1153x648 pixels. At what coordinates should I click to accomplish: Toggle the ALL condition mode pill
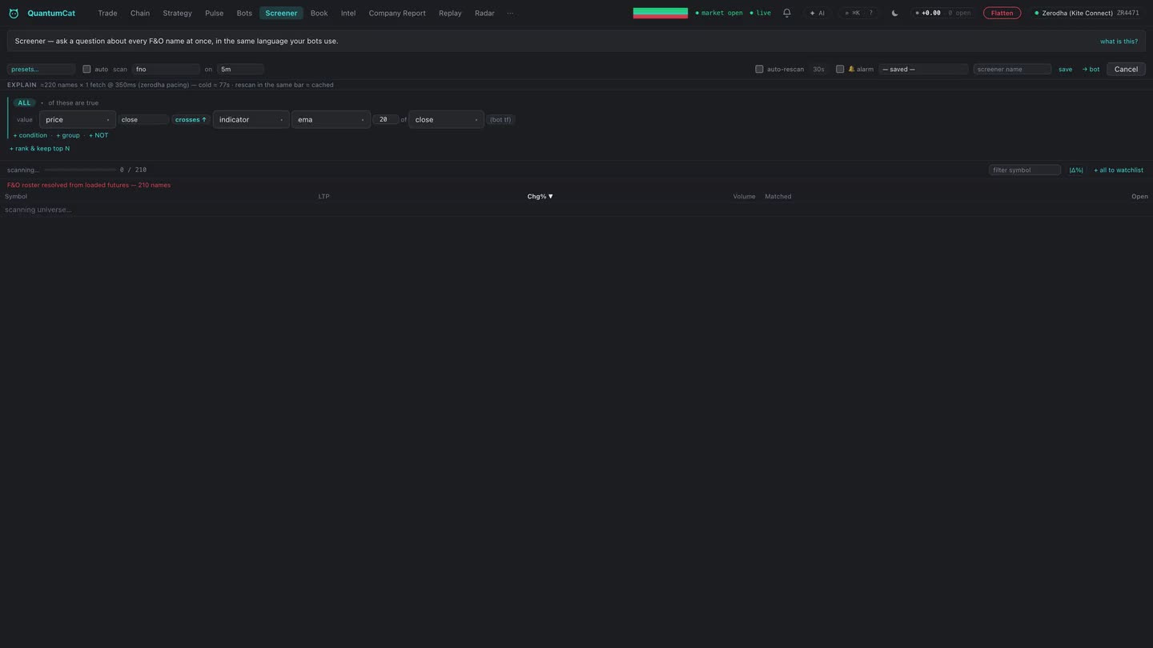click(x=24, y=103)
